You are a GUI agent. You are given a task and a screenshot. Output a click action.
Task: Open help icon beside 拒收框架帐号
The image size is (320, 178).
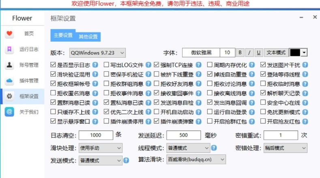[x=95, y=84]
